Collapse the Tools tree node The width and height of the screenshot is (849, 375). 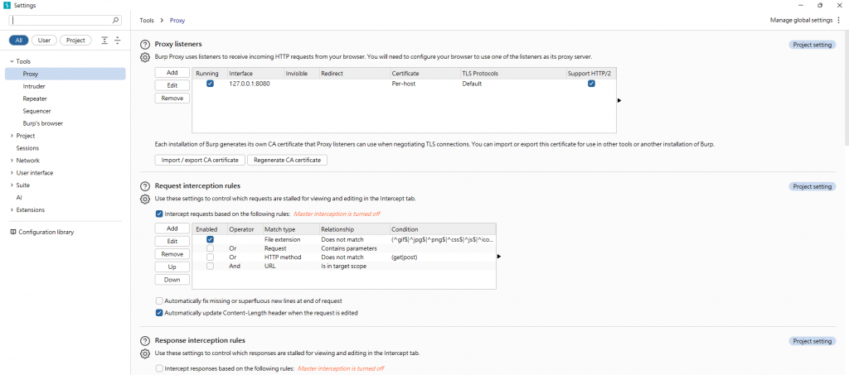12,61
